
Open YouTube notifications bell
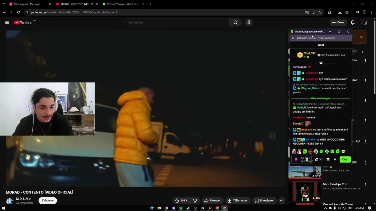coord(353,23)
